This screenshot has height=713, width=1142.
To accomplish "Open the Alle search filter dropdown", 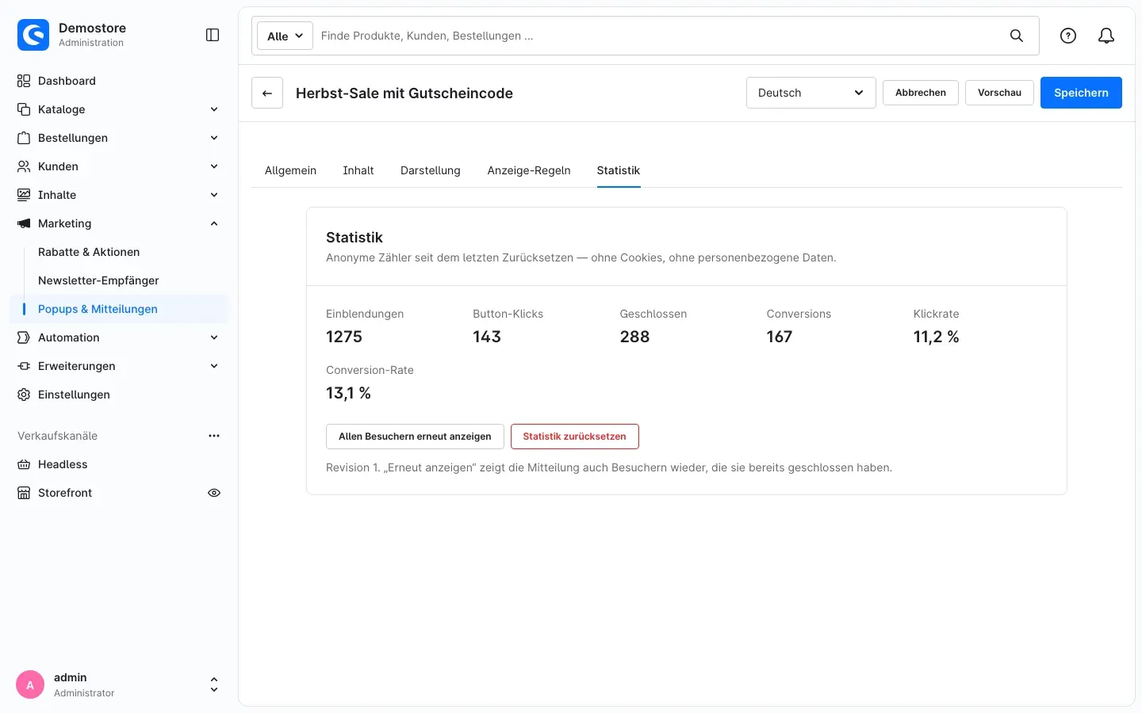I will [285, 36].
